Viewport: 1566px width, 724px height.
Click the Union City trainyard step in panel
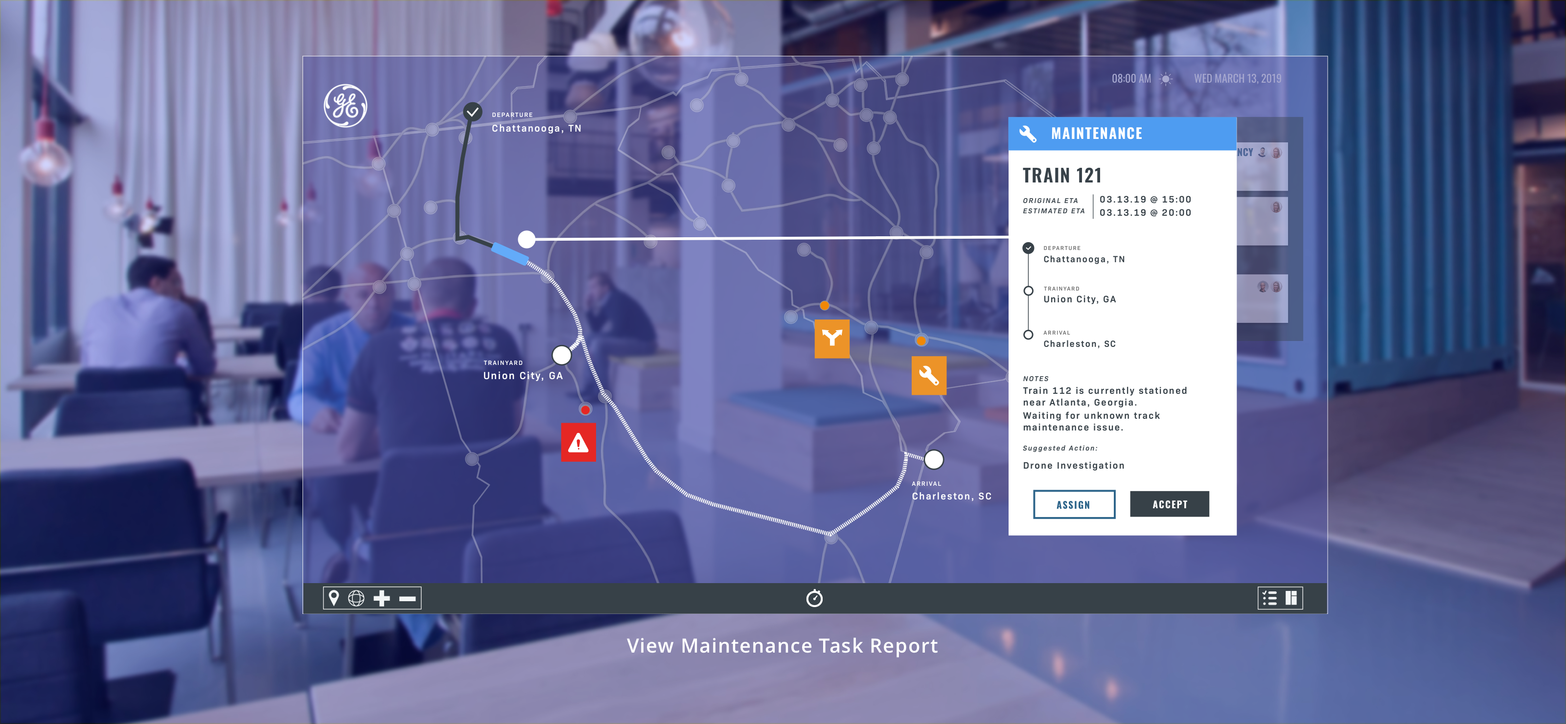pyautogui.click(x=1079, y=298)
